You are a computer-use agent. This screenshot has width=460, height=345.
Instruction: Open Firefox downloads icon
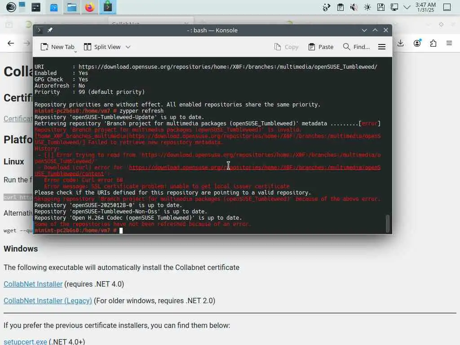click(400, 44)
